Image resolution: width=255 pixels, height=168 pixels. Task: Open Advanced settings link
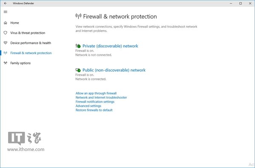(x=88, y=106)
